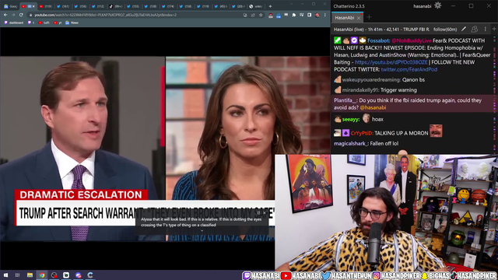Open Chatterino settings gear icon

point(437,5)
